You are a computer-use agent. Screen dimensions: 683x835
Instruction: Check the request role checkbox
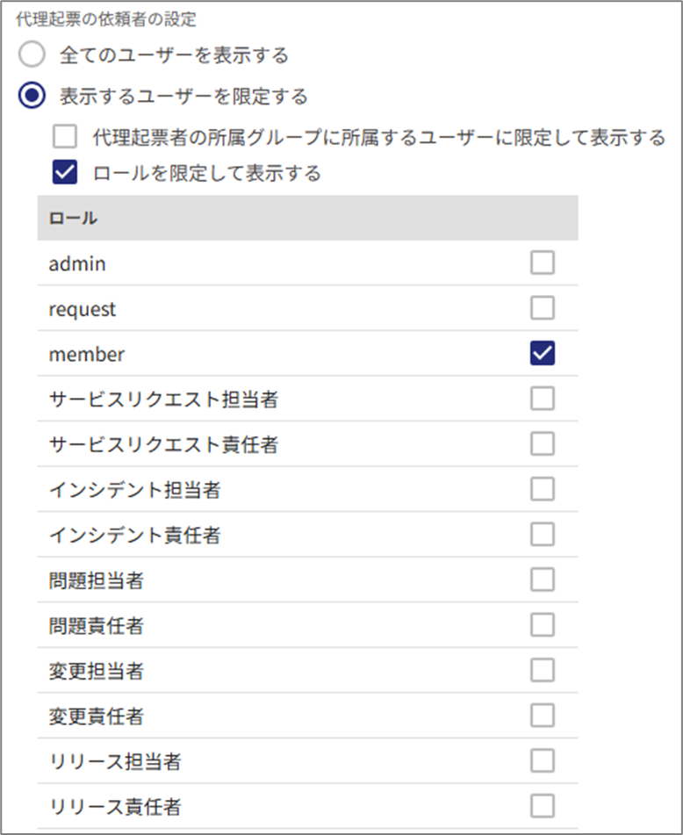point(543,308)
